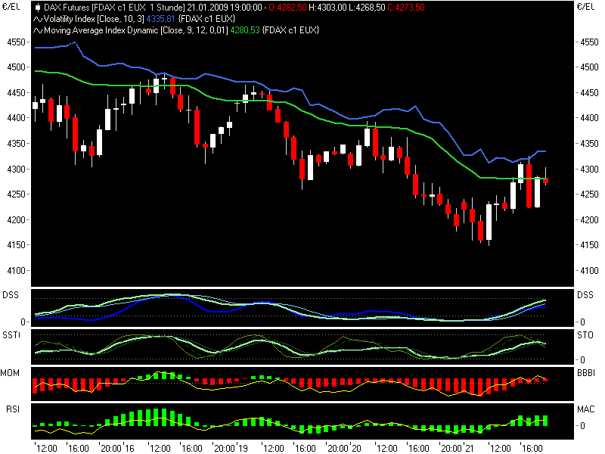Screen dimensions: 605x454
Task: Click the 12:00 label on the time axis
Action: (x=45, y=448)
